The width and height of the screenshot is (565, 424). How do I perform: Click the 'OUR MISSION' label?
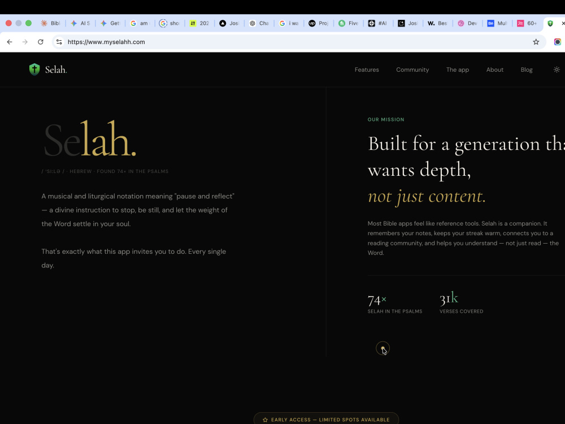385,119
